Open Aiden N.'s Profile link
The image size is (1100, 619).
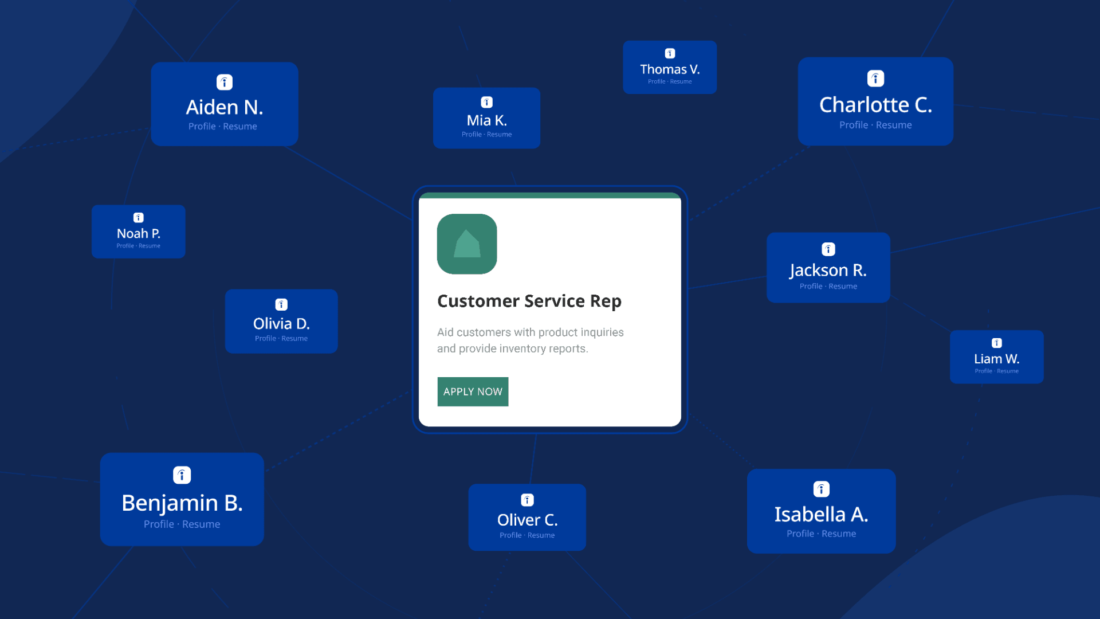coord(202,126)
